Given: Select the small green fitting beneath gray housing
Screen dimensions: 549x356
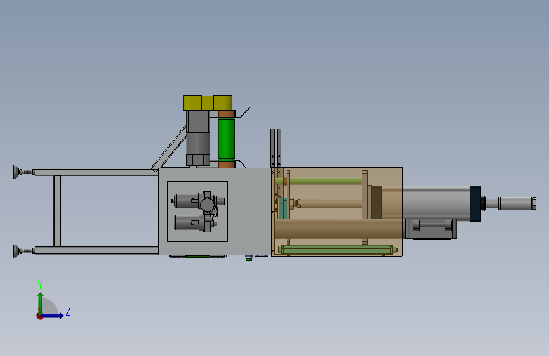Looking at the screenshot, I should [249, 258].
